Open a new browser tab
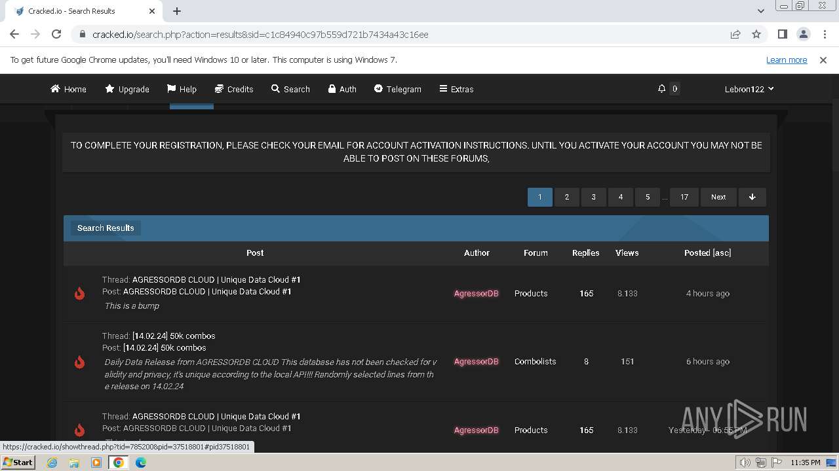This screenshot has height=471, width=839. coord(177,10)
